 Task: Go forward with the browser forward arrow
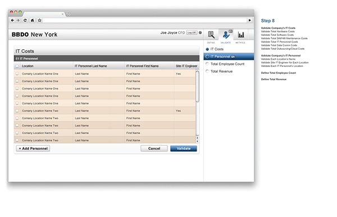click(x=18, y=20)
